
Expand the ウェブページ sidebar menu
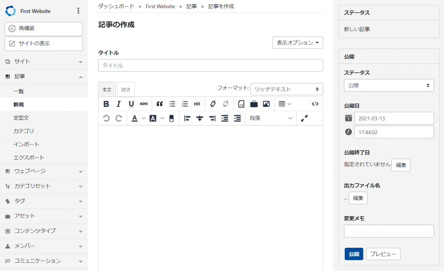(x=44, y=171)
